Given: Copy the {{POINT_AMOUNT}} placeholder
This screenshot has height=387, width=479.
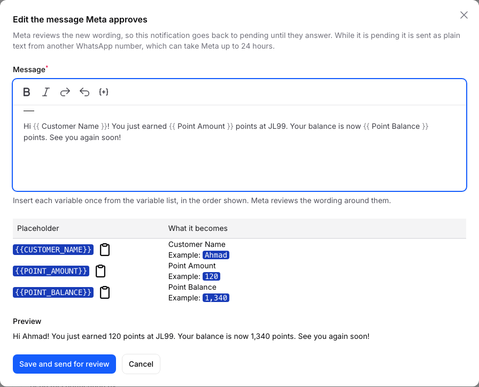Looking at the screenshot, I should point(101,271).
